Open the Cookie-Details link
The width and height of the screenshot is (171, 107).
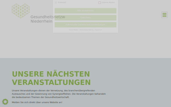click(x=74, y=30)
